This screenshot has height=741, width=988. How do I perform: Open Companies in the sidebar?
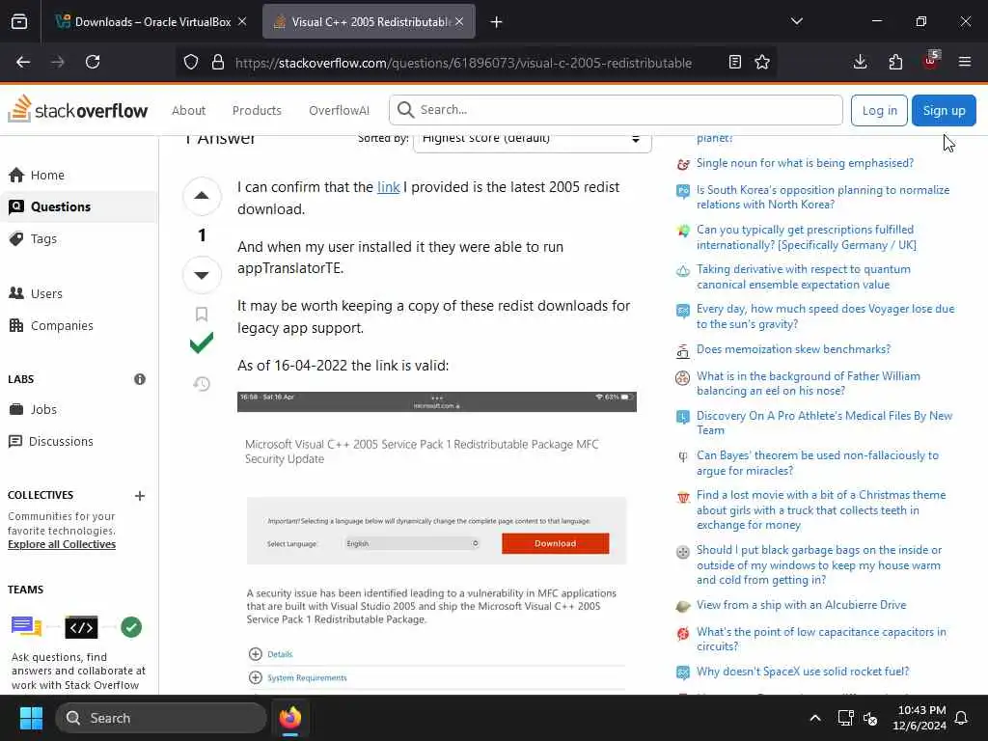(79, 326)
